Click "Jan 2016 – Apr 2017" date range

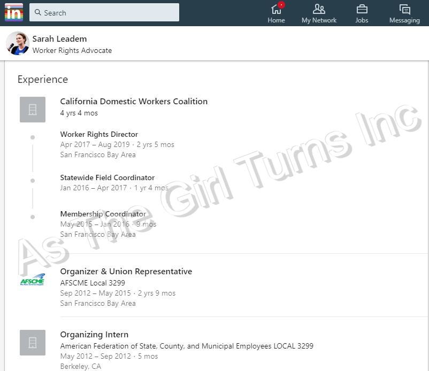(x=94, y=188)
